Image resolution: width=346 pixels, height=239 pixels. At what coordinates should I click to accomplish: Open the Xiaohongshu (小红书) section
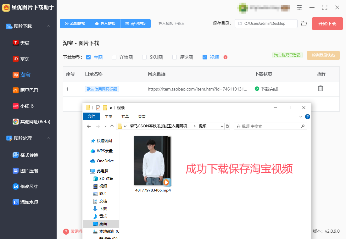(23, 106)
